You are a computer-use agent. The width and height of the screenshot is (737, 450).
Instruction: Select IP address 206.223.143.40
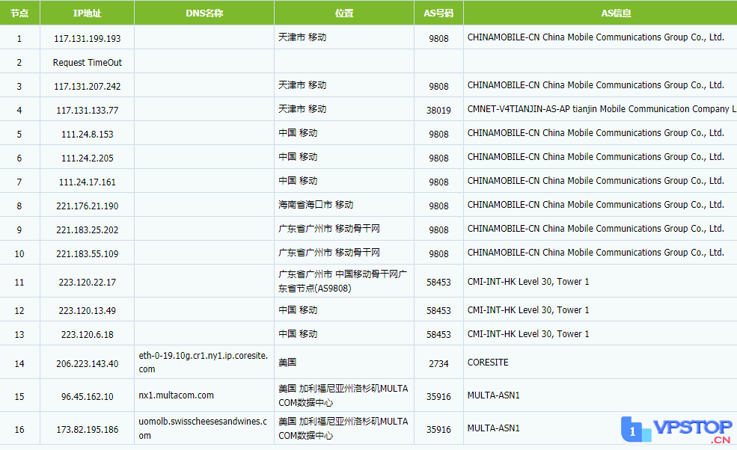(x=88, y=364)
